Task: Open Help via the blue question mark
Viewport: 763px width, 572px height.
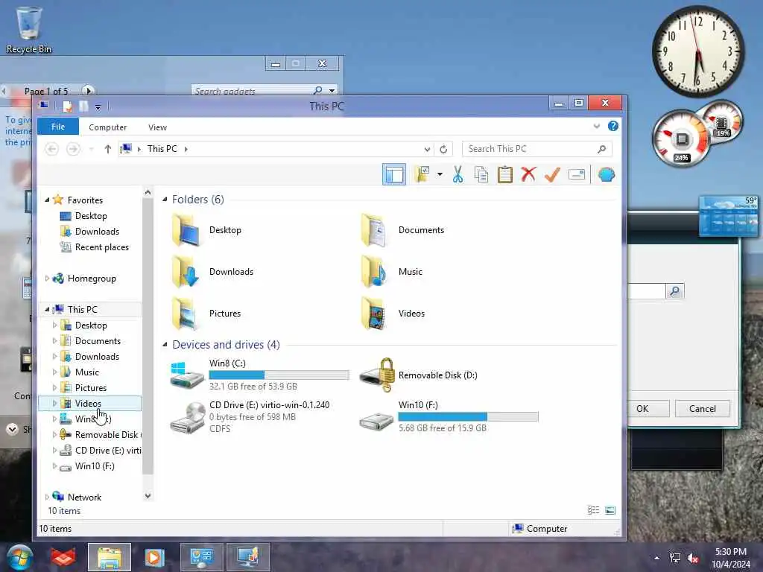Action: coord(613,127)
